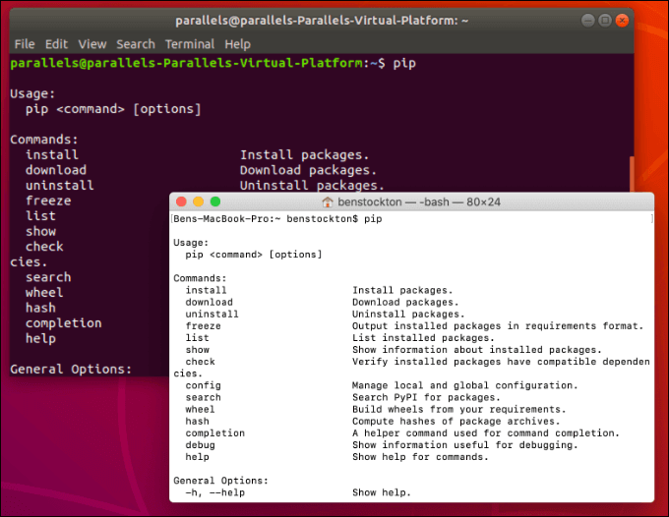This screenshot has width=669, height=517.
Task: Open the File menu in Ubuntu terminal
Action: (25, 44)
